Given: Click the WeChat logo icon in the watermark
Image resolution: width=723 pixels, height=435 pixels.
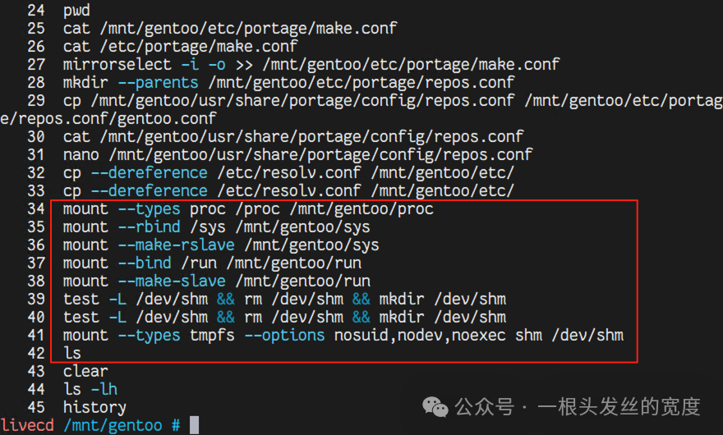Looking at the screenshot, I should click(x=435, y=407).
